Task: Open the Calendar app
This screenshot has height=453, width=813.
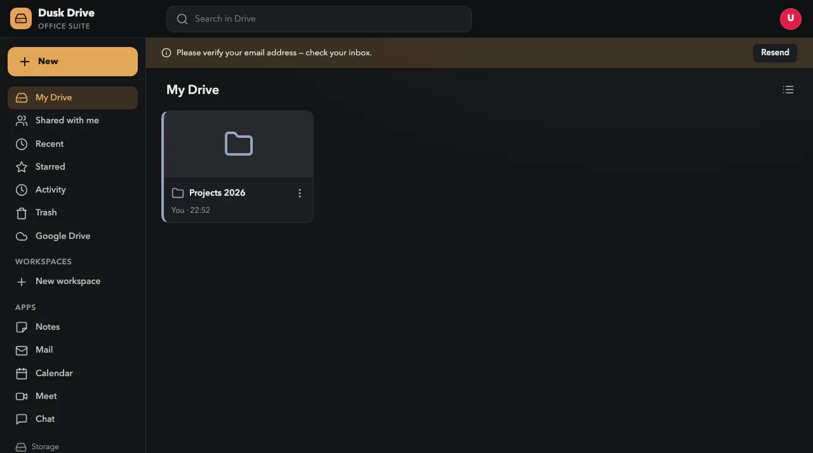Action: pos(72,374)
